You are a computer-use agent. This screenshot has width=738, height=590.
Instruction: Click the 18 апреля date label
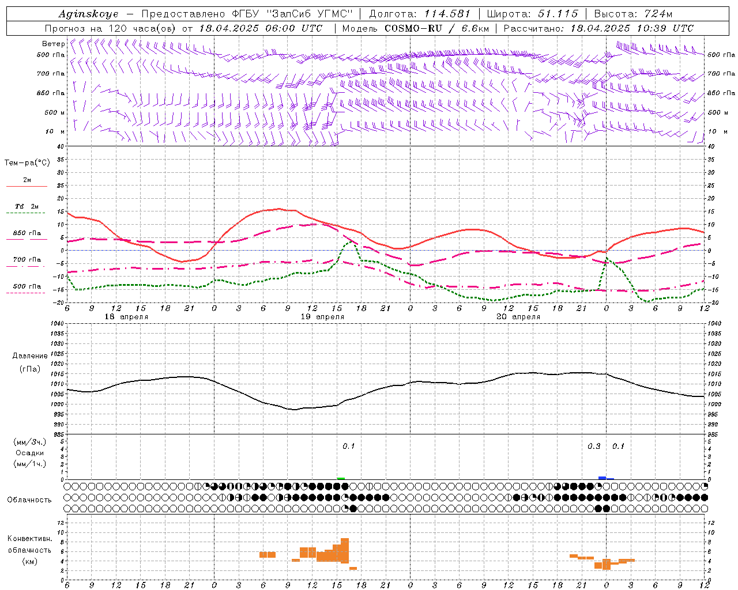(126, 317)
